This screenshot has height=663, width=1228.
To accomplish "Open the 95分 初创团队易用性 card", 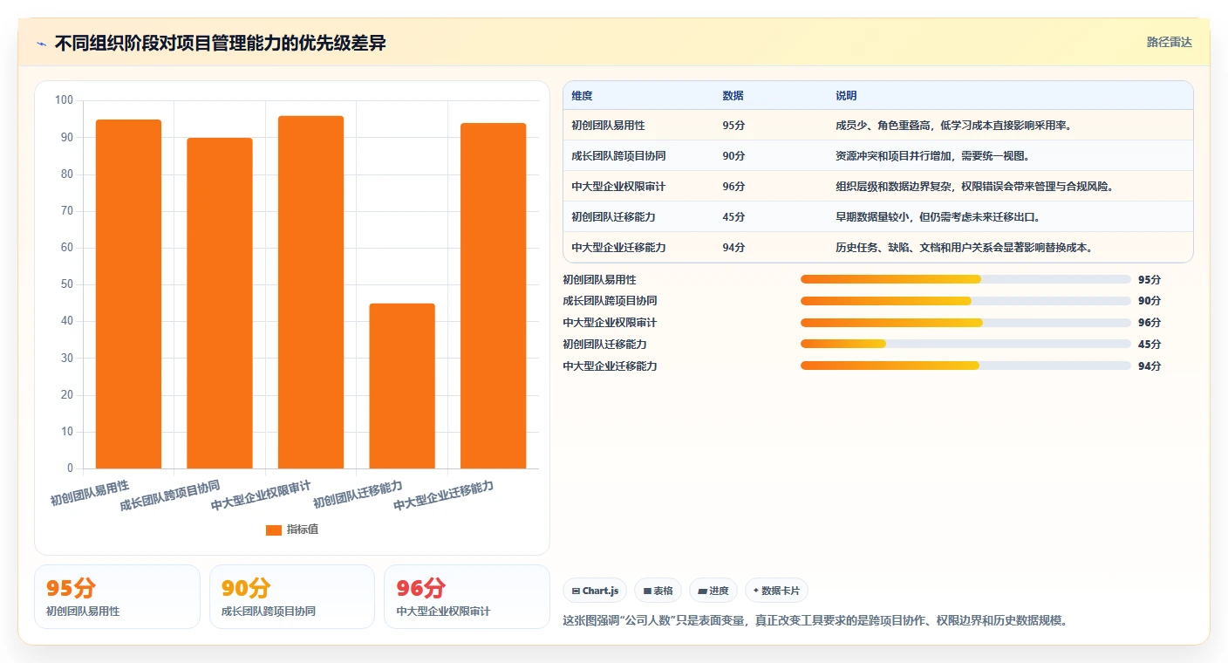I will (x=117, y=597).
